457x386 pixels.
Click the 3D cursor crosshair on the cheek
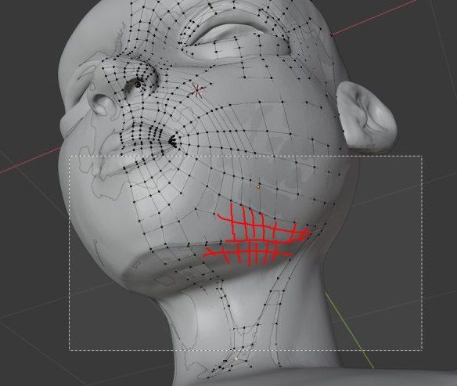[198, 90]
